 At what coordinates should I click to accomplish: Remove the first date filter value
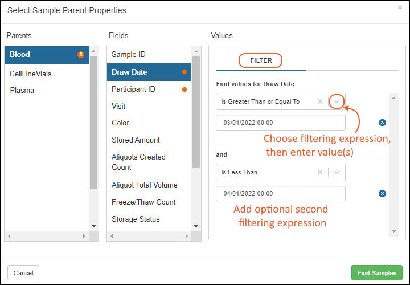tap(382, 123)
